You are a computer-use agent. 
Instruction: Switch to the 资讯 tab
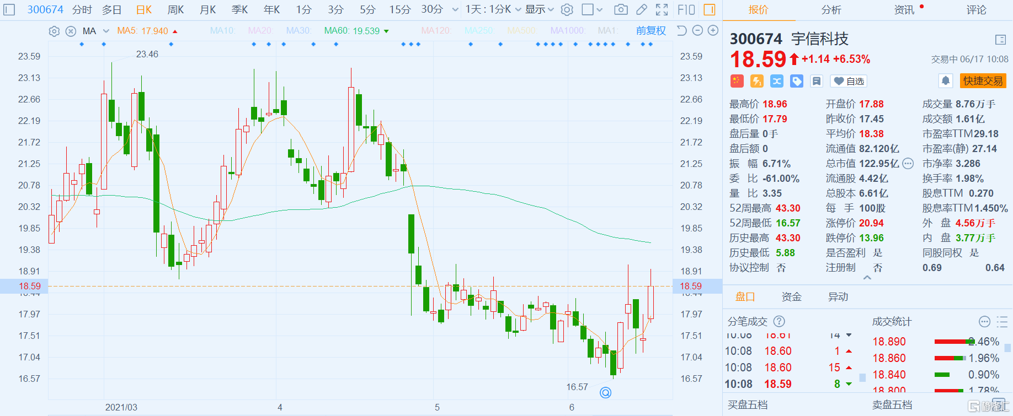pos(904,10)
